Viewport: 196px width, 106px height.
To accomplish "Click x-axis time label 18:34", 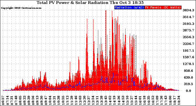I will click(178, 100).
